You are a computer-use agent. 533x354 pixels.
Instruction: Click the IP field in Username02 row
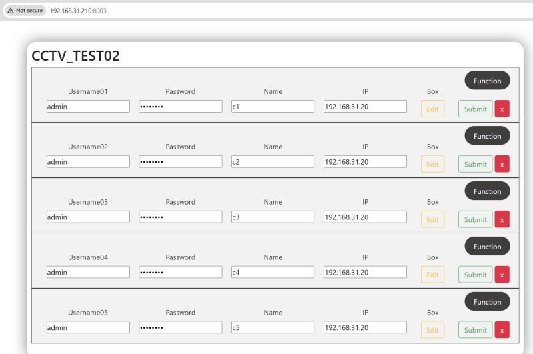coord(365,161)
